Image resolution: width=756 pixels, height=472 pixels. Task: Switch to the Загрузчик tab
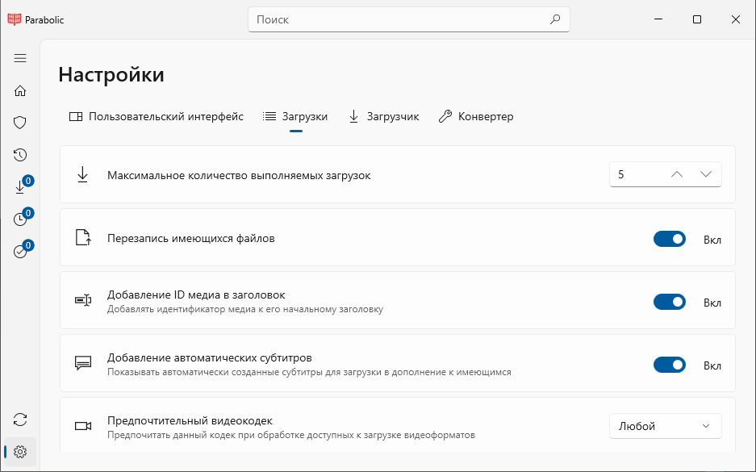(x=384, y=117)
